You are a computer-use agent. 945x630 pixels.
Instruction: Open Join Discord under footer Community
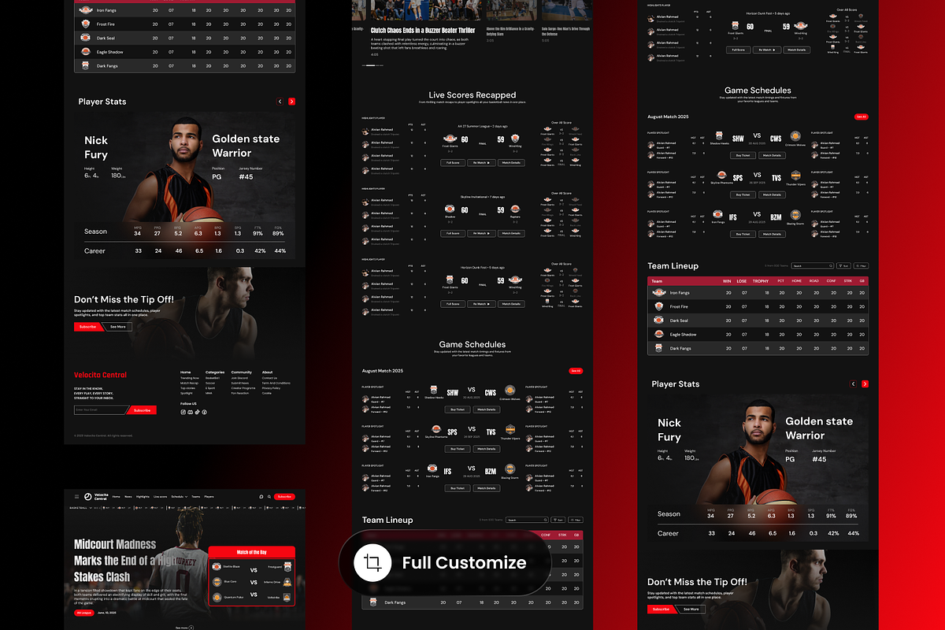pos(239,378)
